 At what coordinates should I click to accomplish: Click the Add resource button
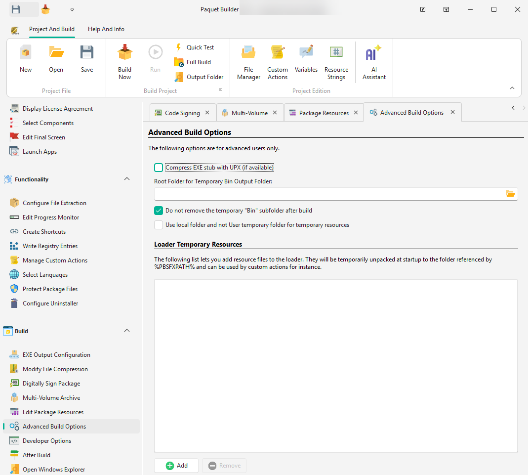click(176, 466)
